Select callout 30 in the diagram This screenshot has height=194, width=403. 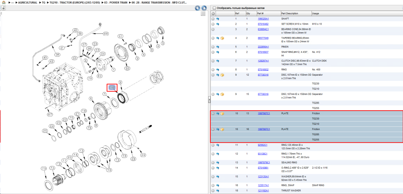(127, 68)
